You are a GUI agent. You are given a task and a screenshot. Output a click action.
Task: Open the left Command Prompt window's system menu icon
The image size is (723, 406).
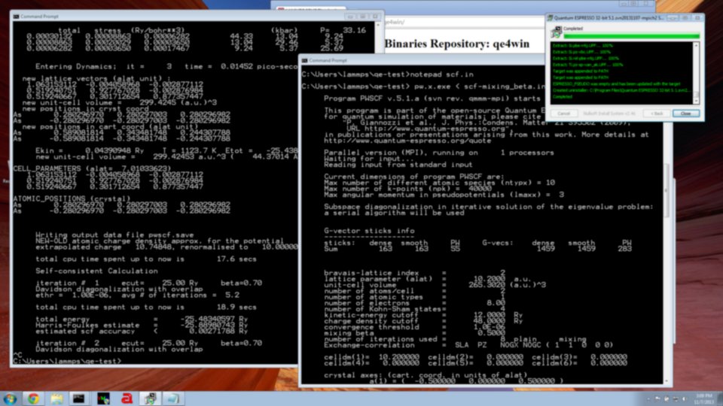coord(18,15)
